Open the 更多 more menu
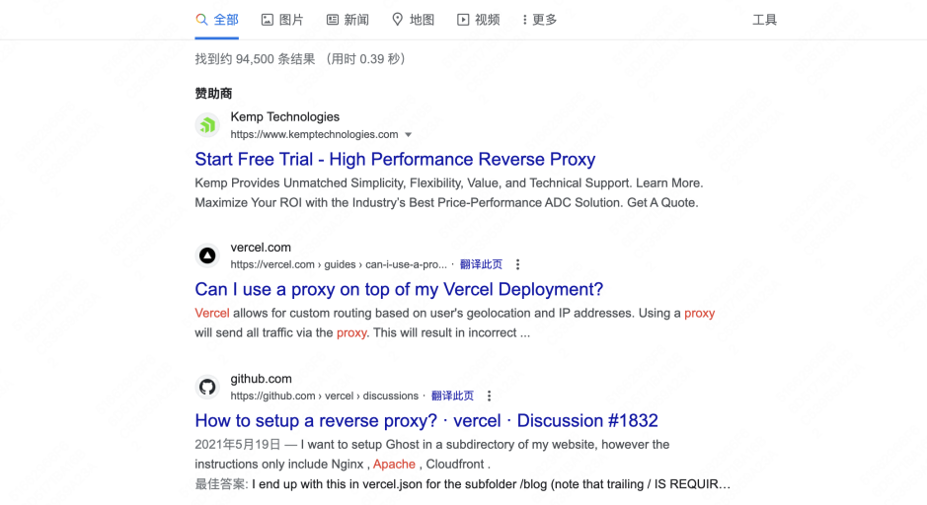This screenshot has height=505, width=927. point(540,20)
